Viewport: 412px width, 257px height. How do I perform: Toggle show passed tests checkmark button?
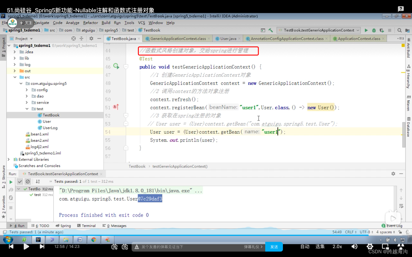click(20, 182)
